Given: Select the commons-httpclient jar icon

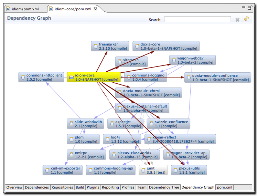Looking at the screenshot, I should click(x=23, y=78).
